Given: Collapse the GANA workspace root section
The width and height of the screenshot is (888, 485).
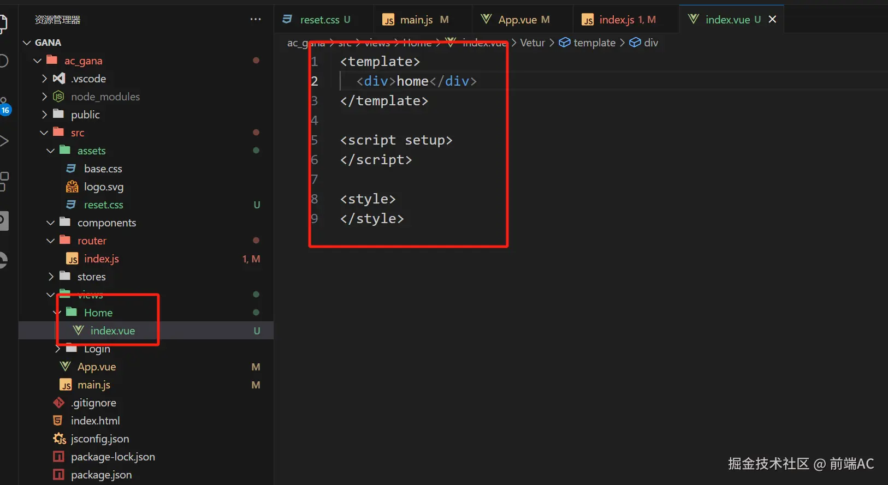Looking at the screenshot, I should pos(27,43).
